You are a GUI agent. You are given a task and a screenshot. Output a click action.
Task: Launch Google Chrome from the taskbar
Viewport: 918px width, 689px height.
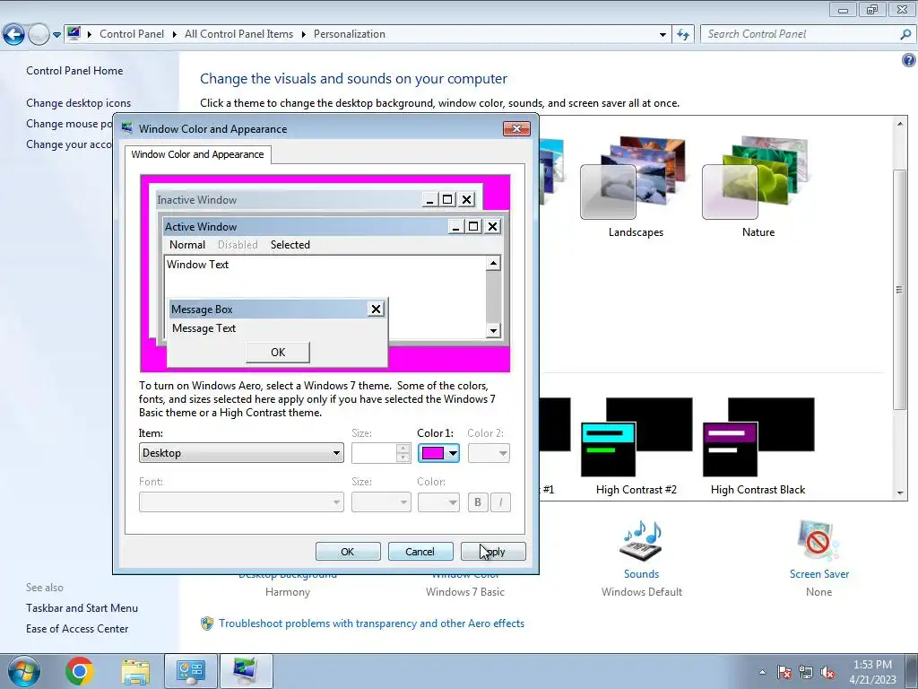[x=80, y=671]
